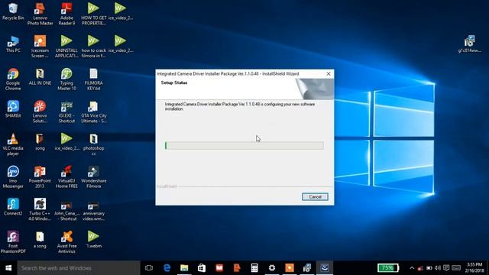Select the 'a song' folder
Image resolution: width=489 pixels, height=275 pixels.
click(x=40, y=240)
